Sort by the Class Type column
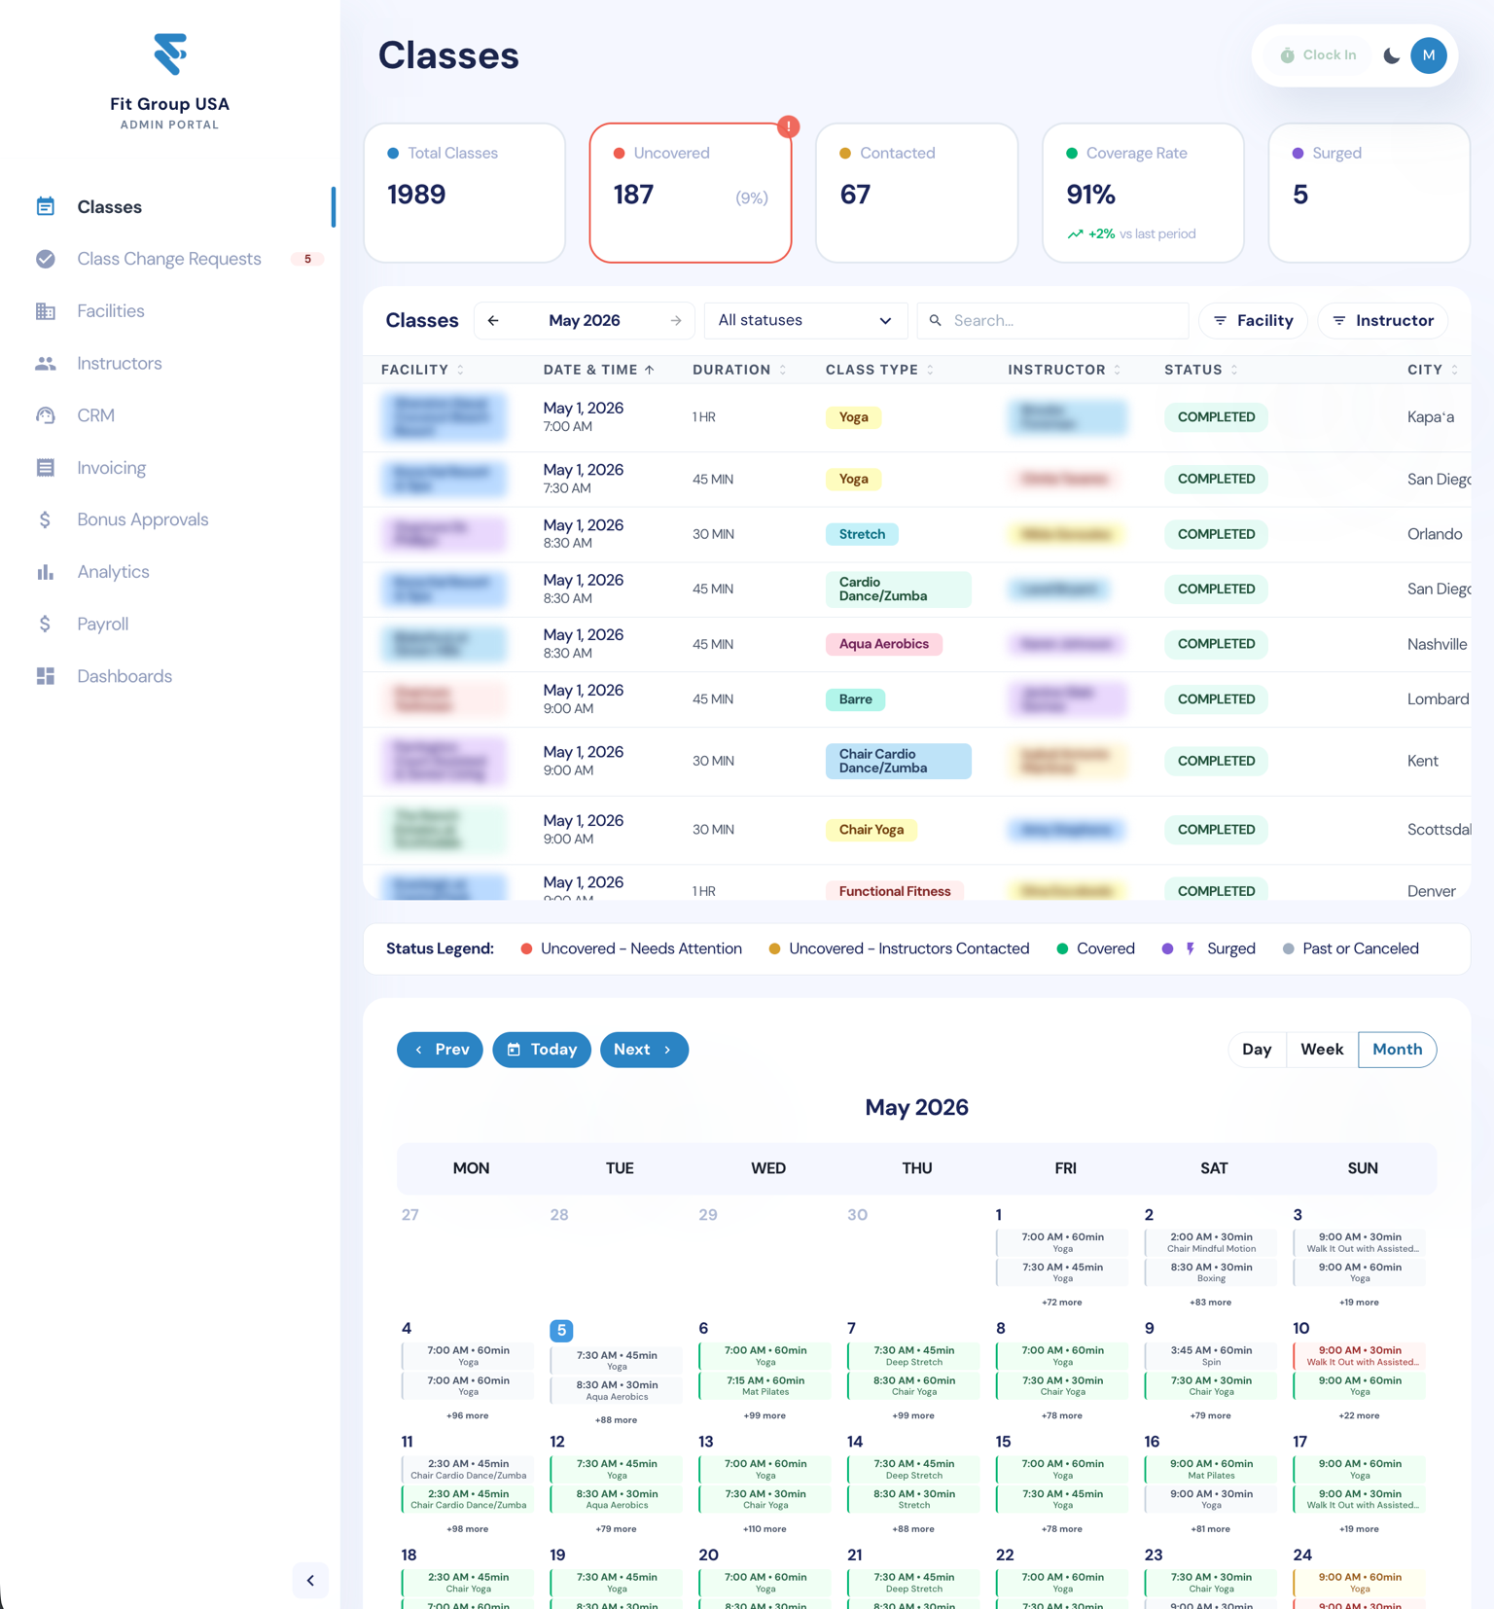This screenshot has width=1494, height=1609. click(880, 370)
